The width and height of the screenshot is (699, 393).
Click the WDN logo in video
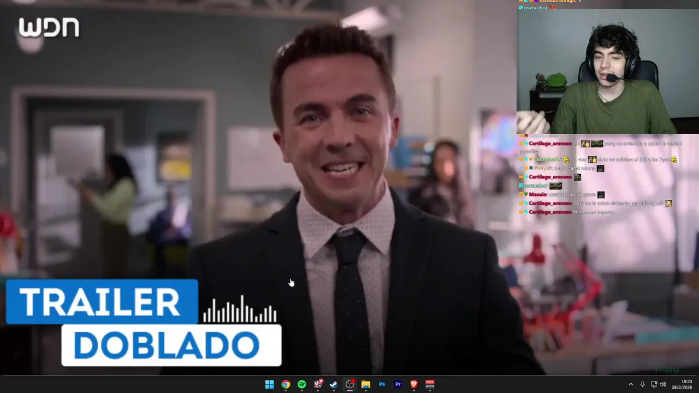point(49,27)
